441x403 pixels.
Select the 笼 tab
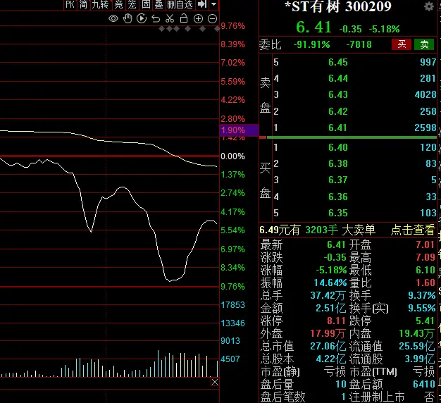click(x=132, y=4)
